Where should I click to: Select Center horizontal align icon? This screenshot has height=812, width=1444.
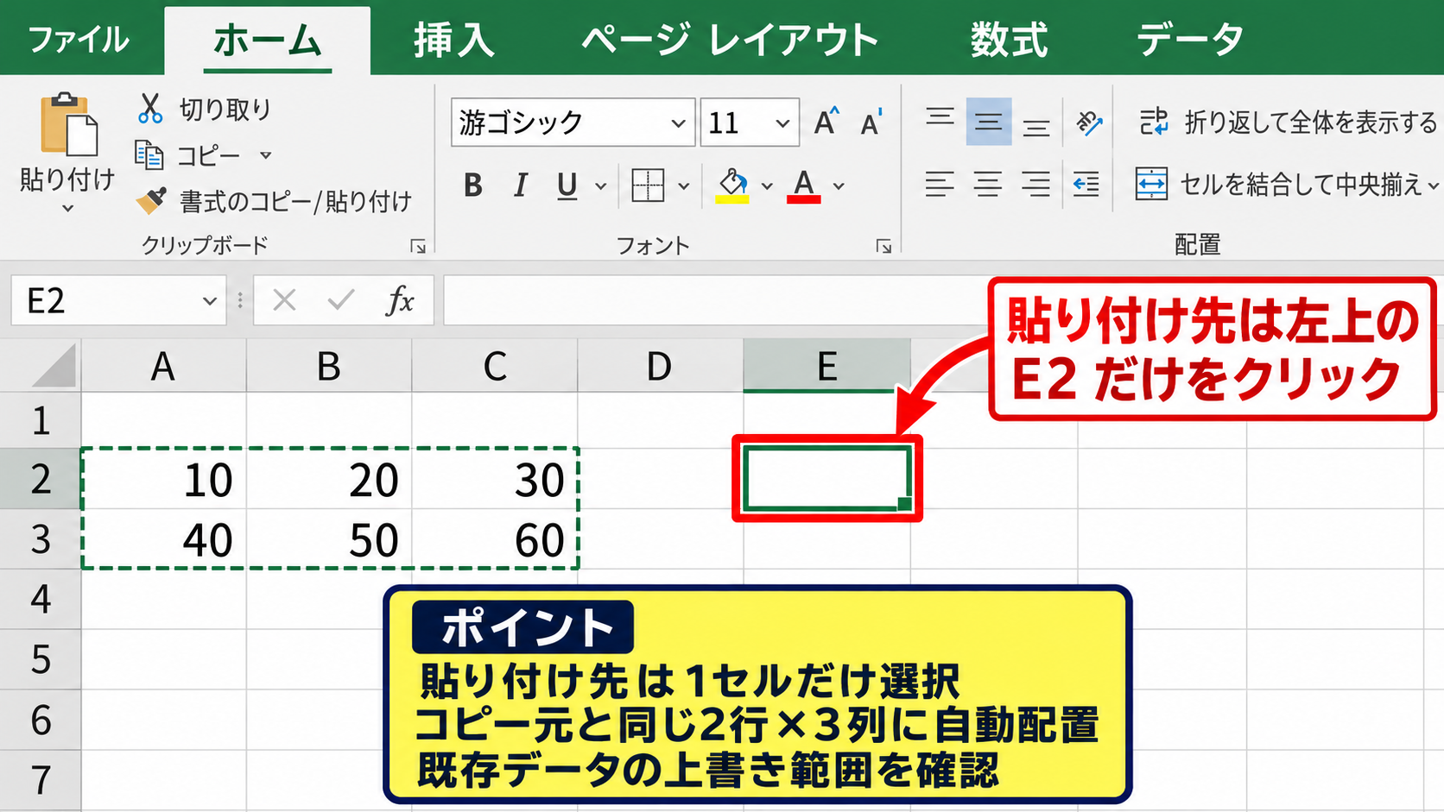pos(988,184)
